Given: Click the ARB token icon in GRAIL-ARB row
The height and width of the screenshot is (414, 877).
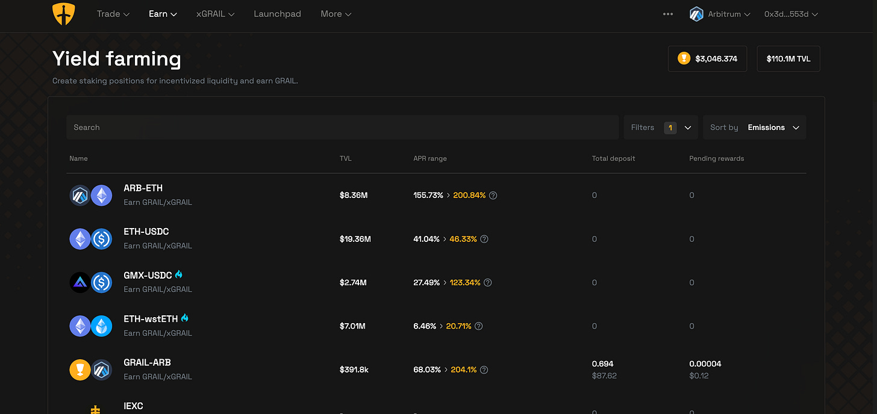Looking at the screenshot, I should click(x=101, y=369).
